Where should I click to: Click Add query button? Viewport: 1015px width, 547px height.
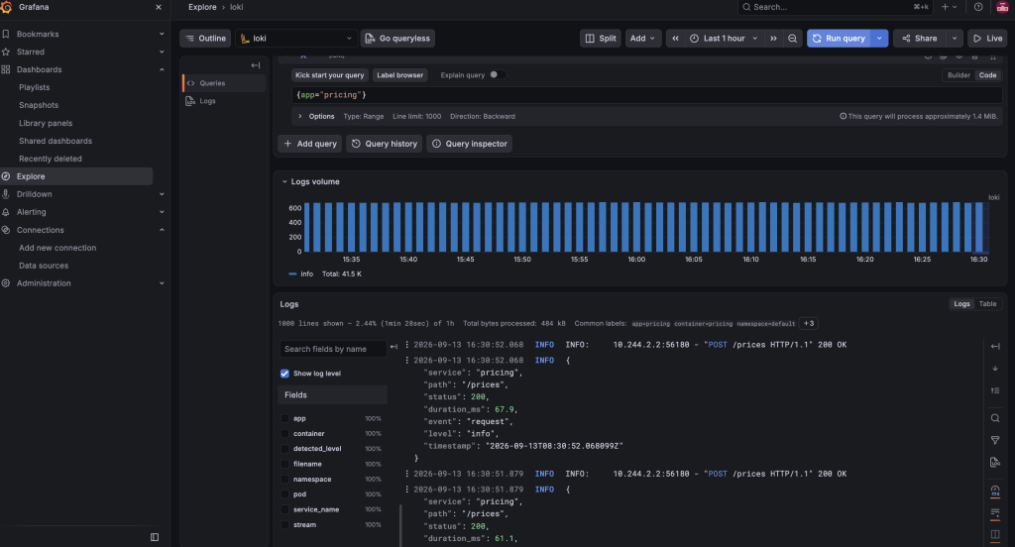[x=310, y=144]
